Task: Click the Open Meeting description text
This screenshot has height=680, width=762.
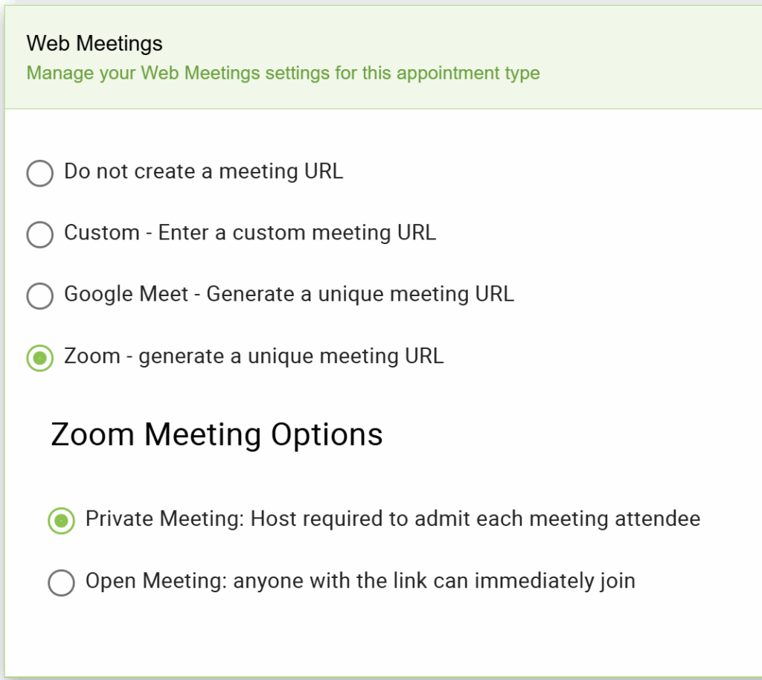Action: 361,580
